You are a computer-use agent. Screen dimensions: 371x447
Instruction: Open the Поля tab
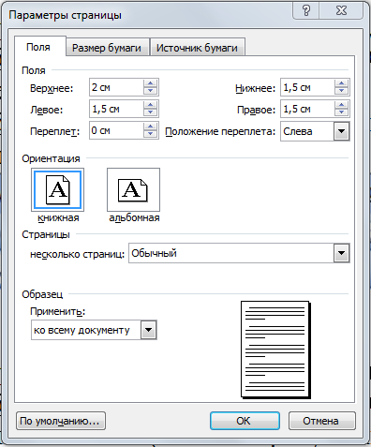[38, 47]
